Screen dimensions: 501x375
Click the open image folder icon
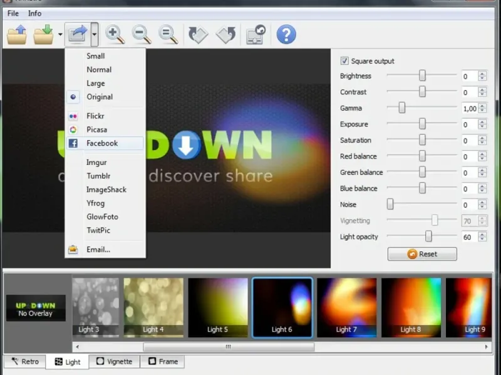17,34
